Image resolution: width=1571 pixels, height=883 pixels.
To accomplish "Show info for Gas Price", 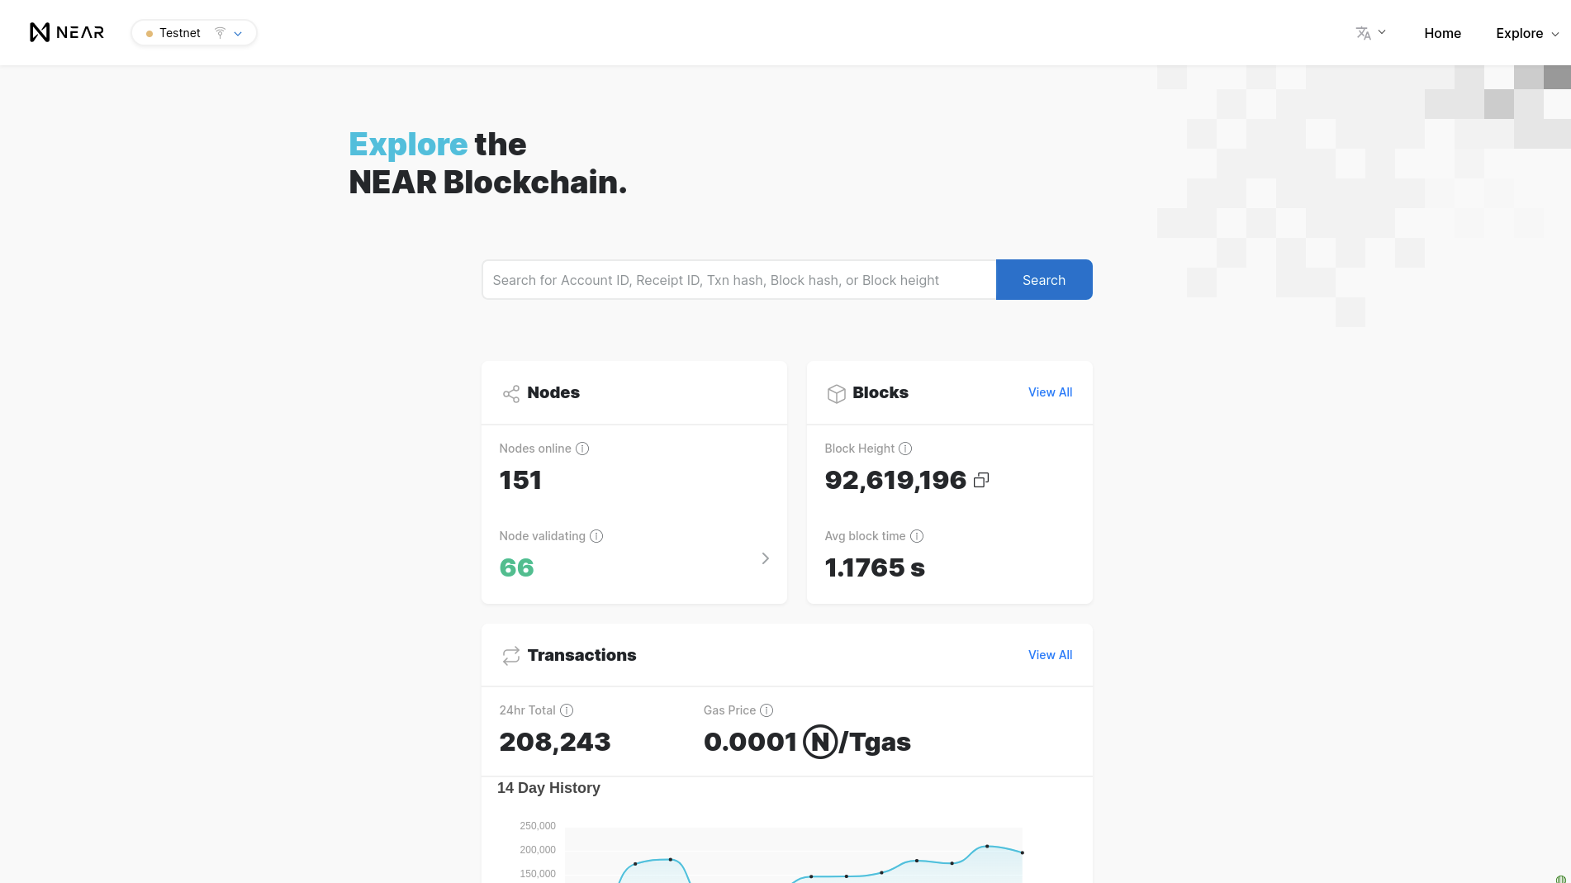I will (767, 710).
